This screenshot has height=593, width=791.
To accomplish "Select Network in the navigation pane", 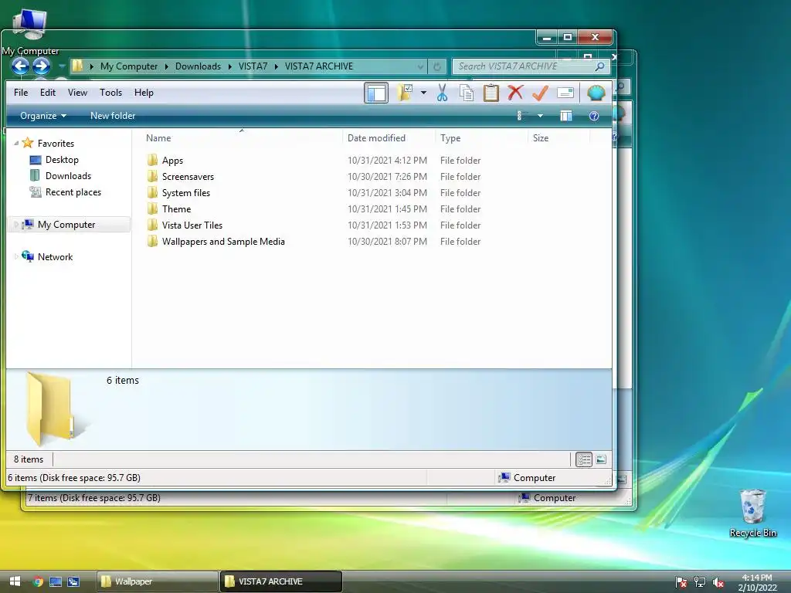I will click(x=55, y=256).
